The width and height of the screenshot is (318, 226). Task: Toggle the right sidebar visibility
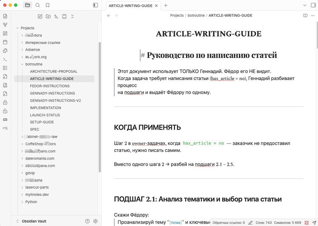pyautogui.click(x=313, y=5)
